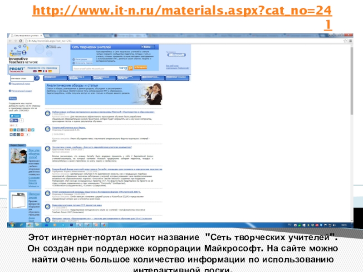Open the Chrome hamburger menu
363x272 pixels.
click(x=350, y=41)
